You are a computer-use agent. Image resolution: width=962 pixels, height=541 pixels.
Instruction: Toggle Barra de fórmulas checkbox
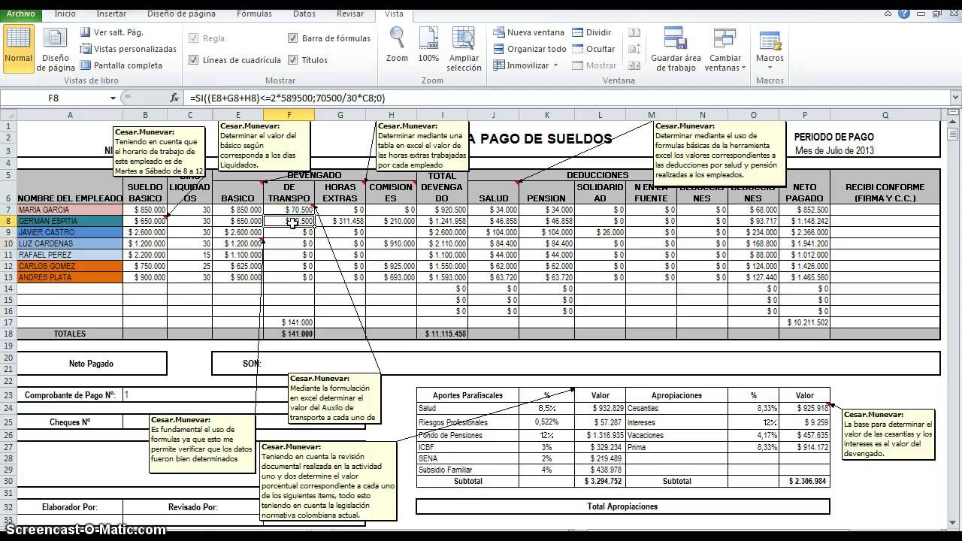[293, 38]
